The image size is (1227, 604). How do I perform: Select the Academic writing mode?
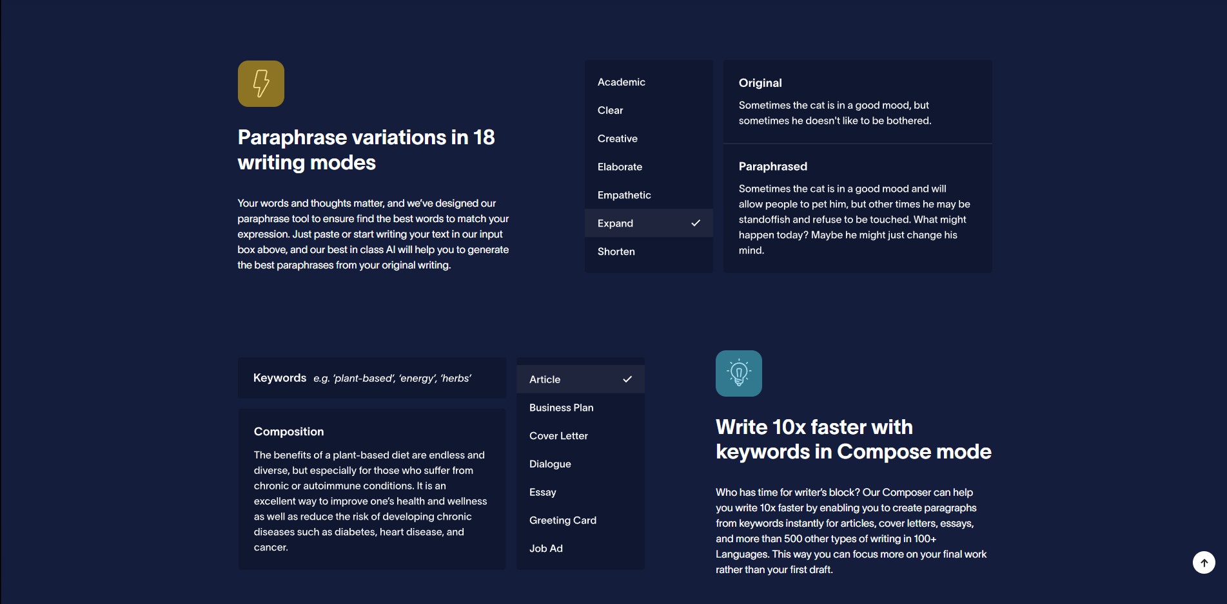[x=649, y=82]
